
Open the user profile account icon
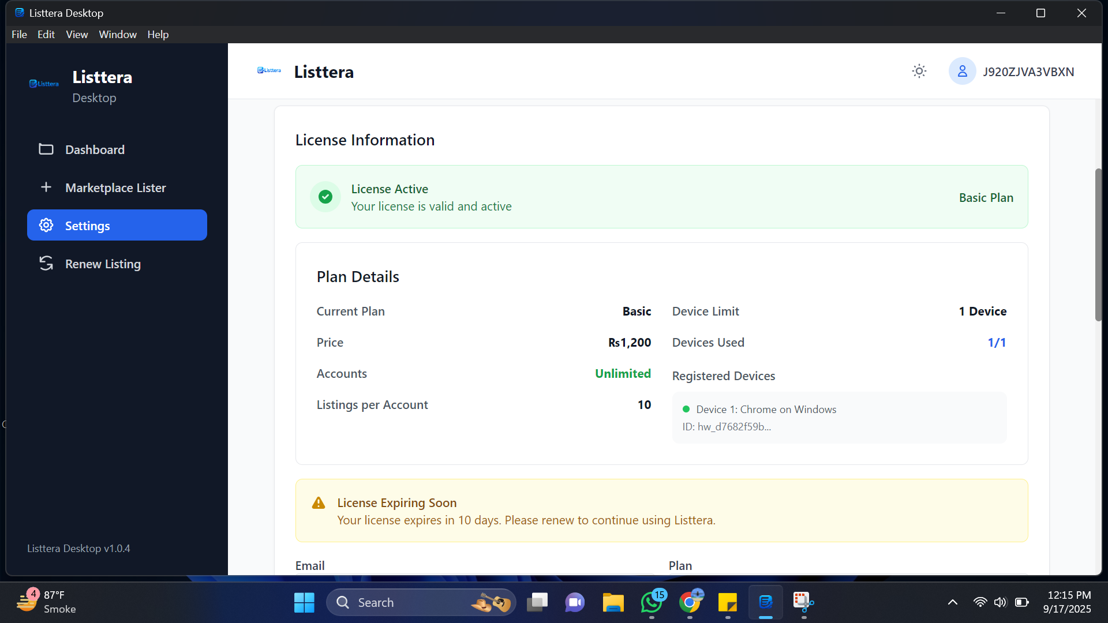[x=961, y=71]
